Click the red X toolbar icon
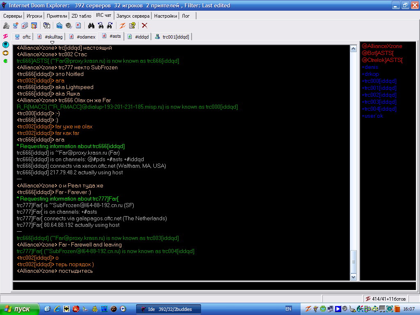This screenshot has width=420, height=315. (x=144, y=25)
